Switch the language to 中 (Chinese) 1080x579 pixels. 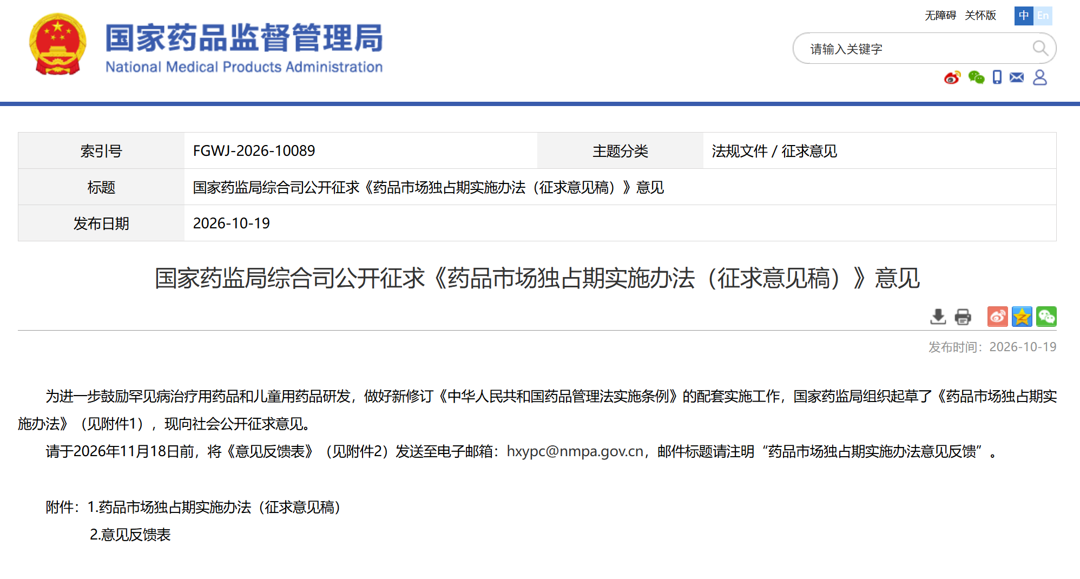pos(1024,16)
